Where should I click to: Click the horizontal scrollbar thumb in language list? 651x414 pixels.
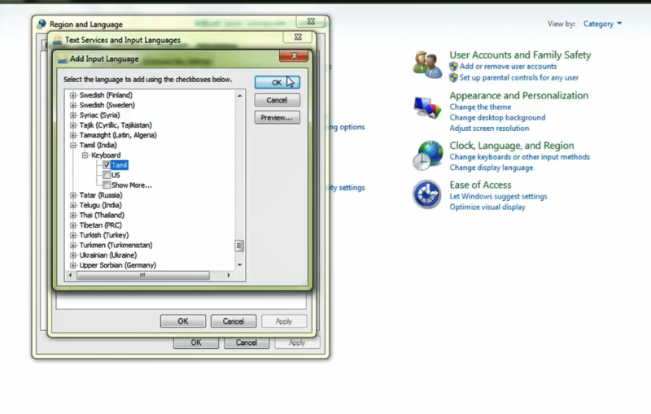(x=143, y=275)
